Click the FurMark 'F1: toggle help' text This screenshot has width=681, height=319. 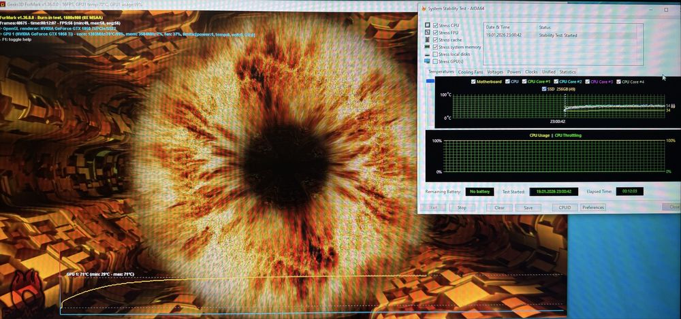(17, 39)
